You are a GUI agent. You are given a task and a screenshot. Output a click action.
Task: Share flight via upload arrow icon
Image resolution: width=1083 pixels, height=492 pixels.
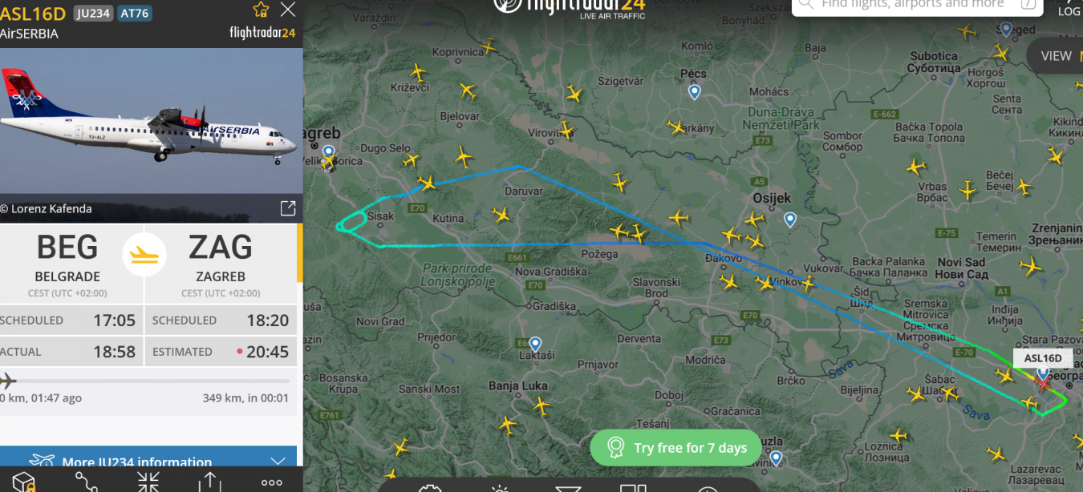tap(209, 482)
